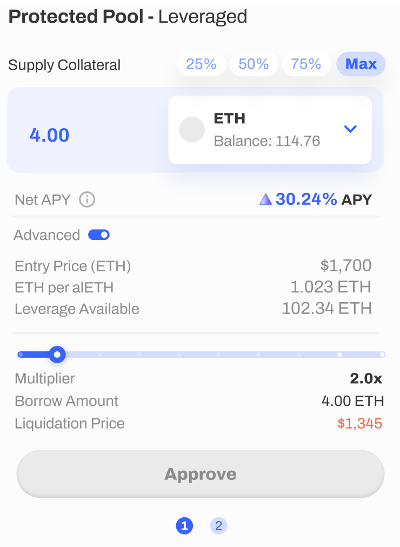Screen dimensions: 400x547
Task: Click the ETH token logo circle
Action: (192, 130)
